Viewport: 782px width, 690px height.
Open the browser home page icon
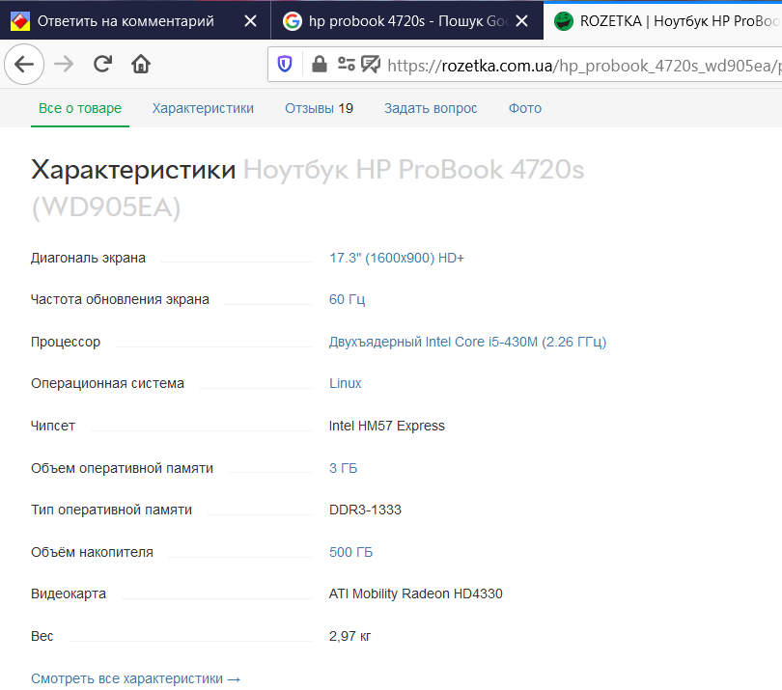tap(141, 64)
